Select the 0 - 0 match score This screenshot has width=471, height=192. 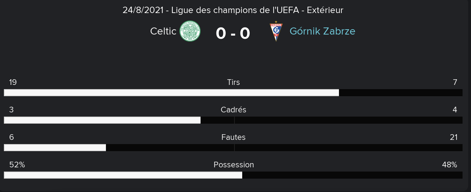233,33
